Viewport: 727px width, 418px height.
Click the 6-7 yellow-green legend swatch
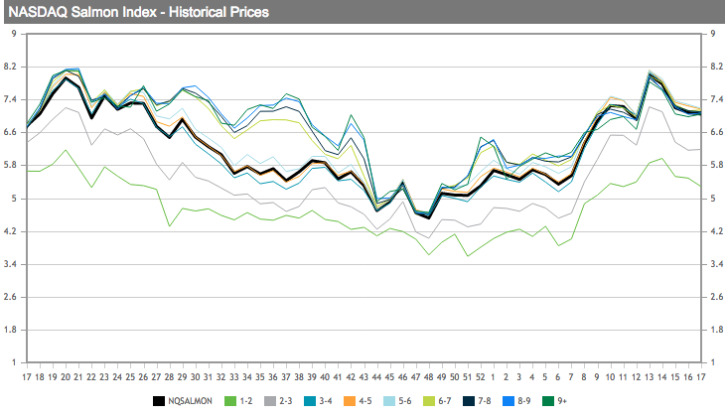coord(429,401)
